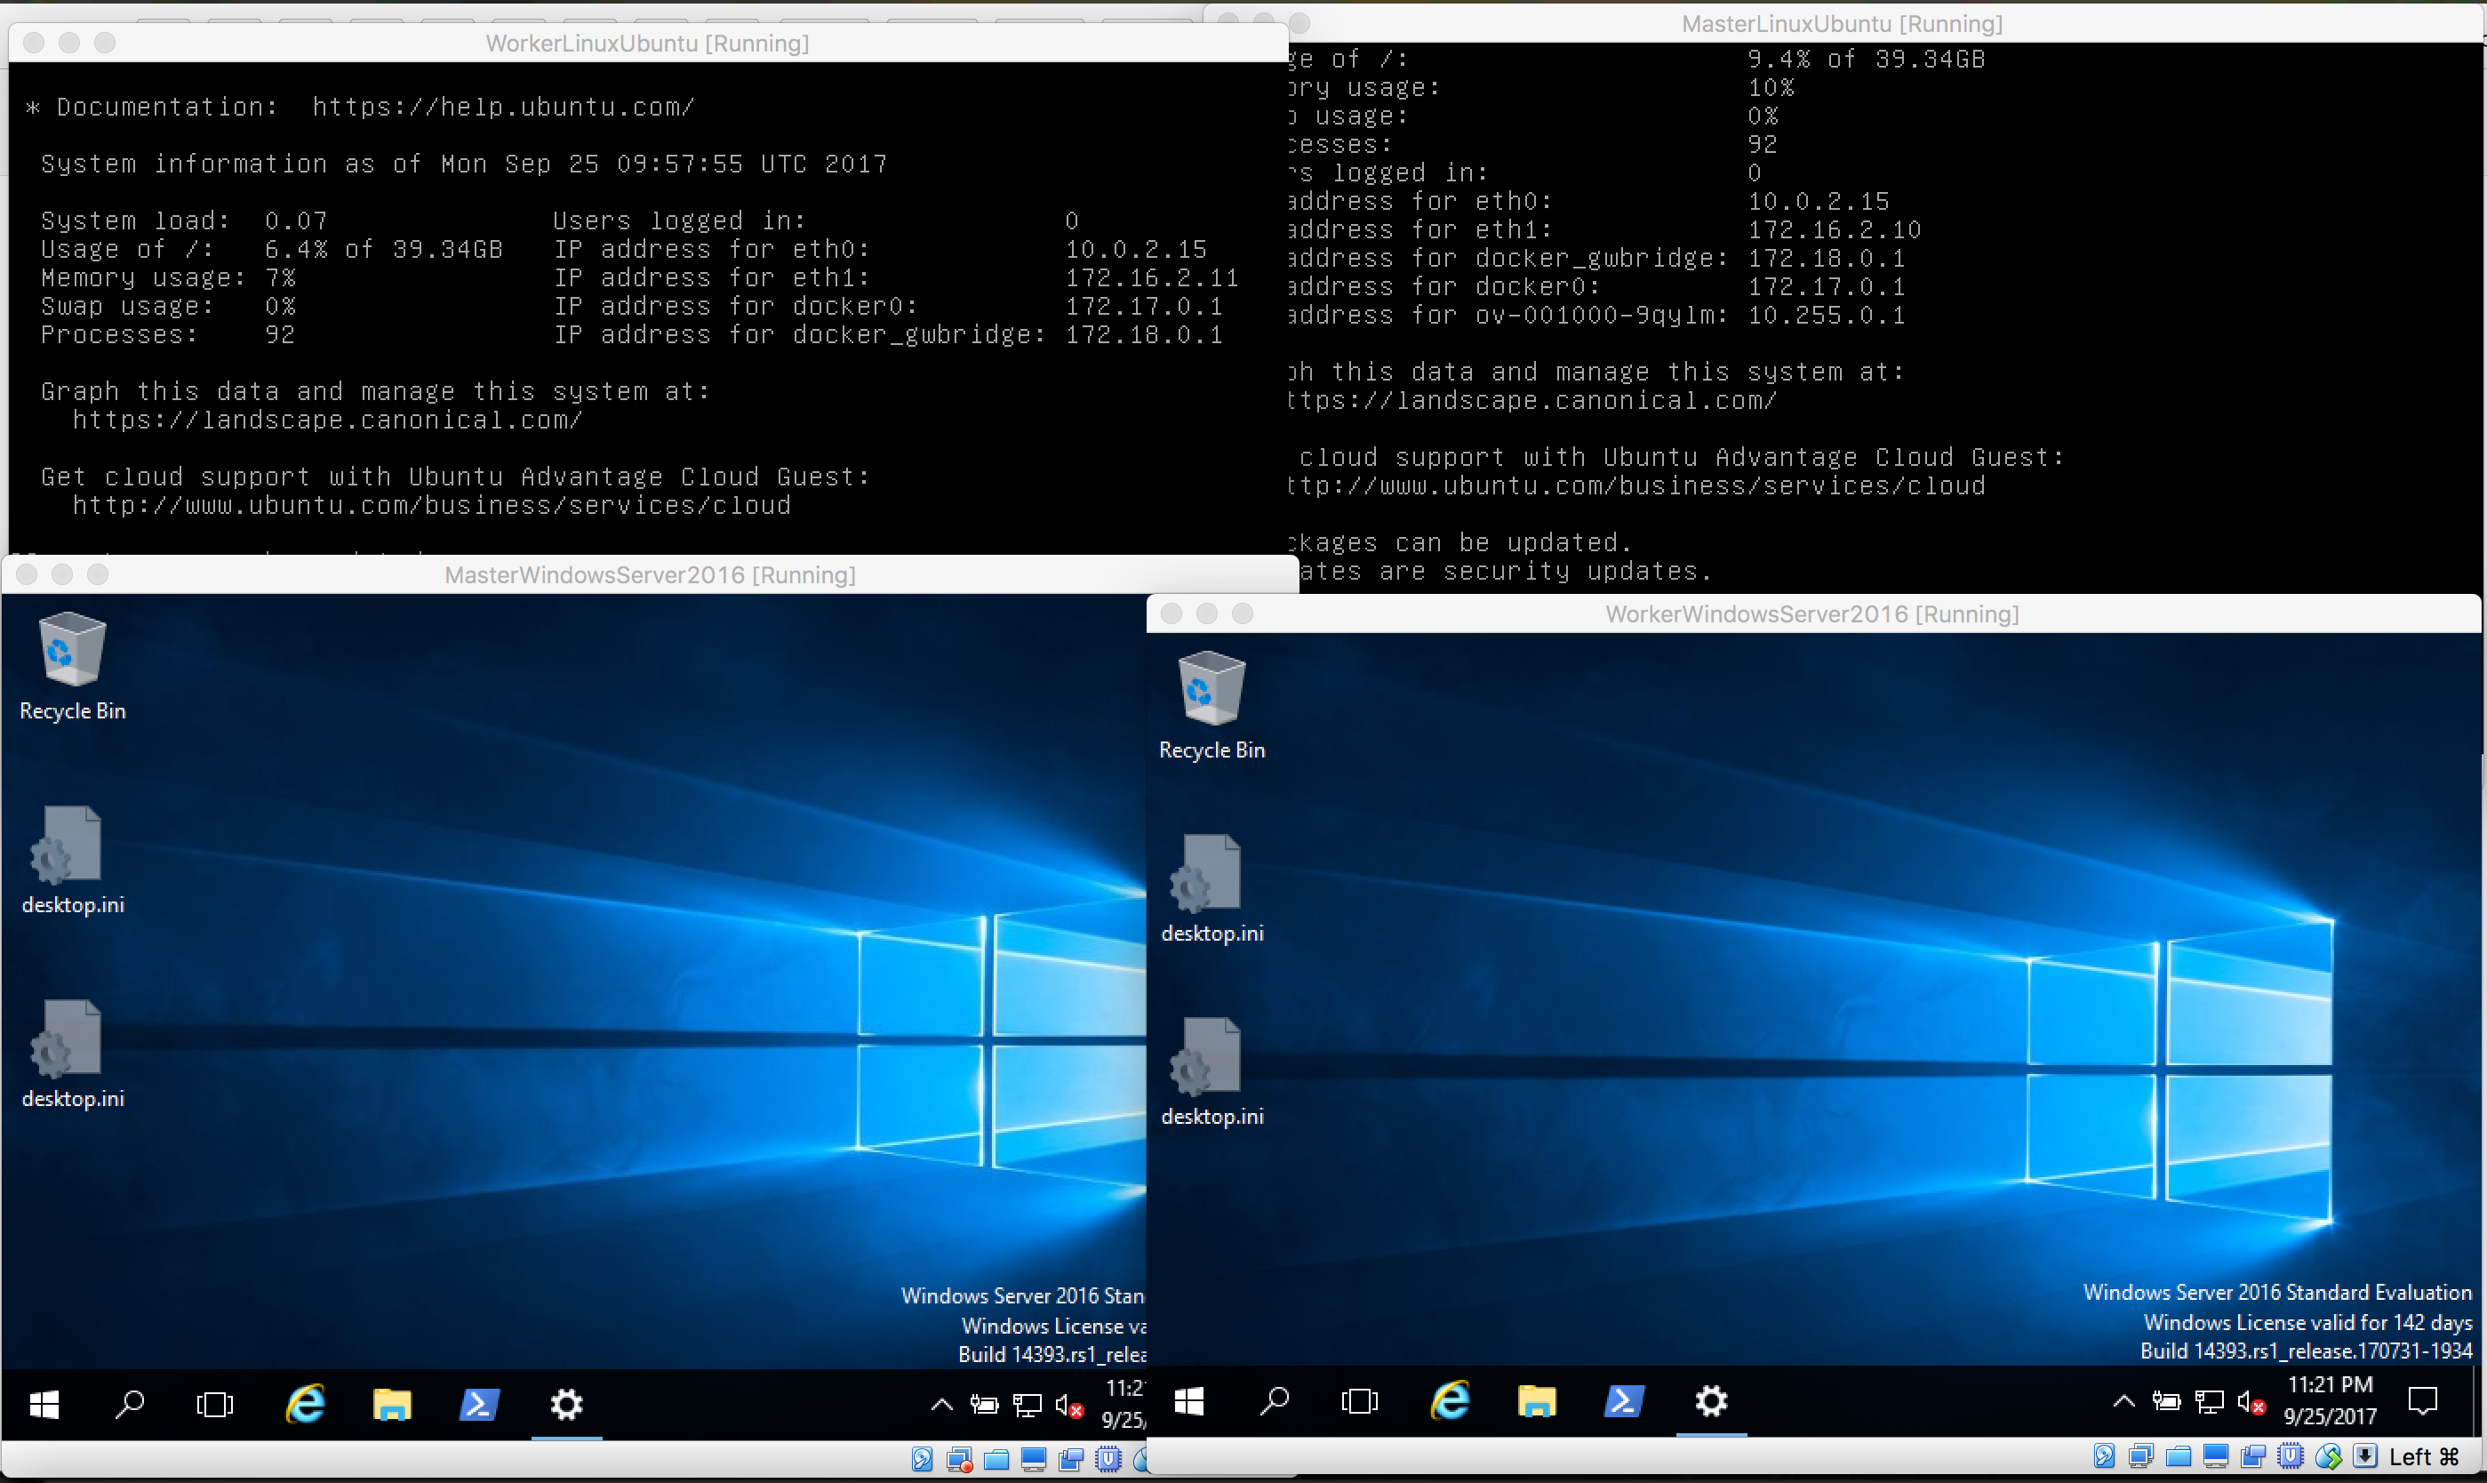Image resolution: width=2487 pixels, height=1483 pixels.
Task: Open Start menu in WorkerWindowsServer2016
Action: (x=1188, y=1401)
